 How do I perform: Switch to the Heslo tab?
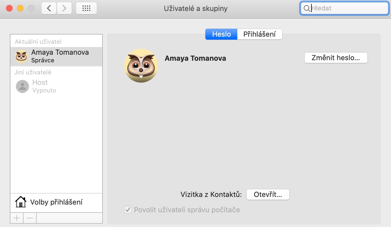tap(221, 34)
